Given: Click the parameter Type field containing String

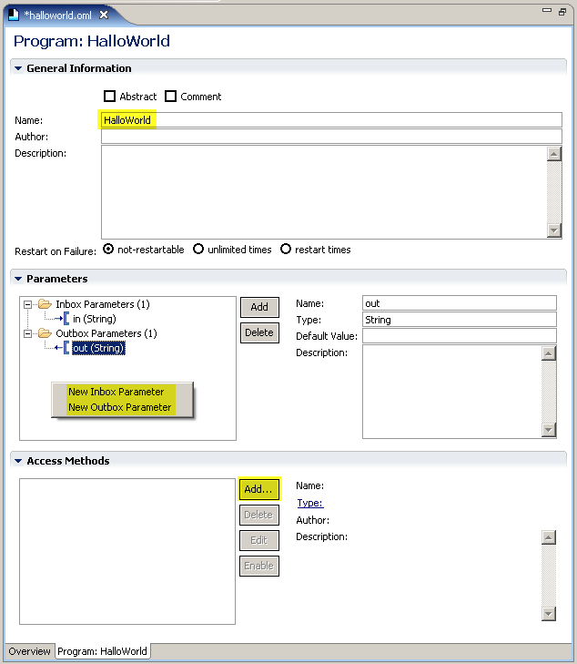Looking at the screenshot, I should point(460,320).
